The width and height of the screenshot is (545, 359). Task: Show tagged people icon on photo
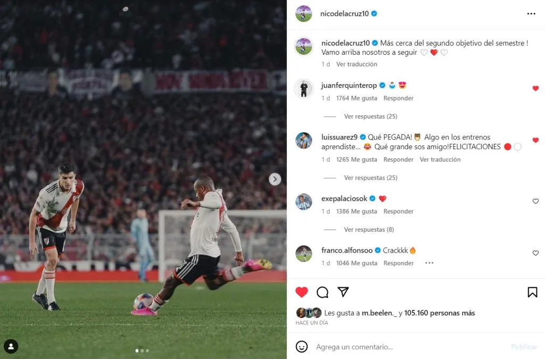point(11,346)
